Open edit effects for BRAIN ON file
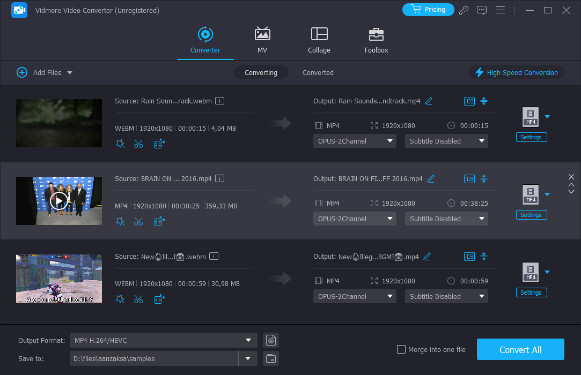Image resolution: width=581 pixels, height=375 pixels. pyautogui.click(x=120, y=222)
